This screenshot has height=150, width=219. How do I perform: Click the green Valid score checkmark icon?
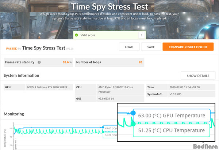(76, 35)
